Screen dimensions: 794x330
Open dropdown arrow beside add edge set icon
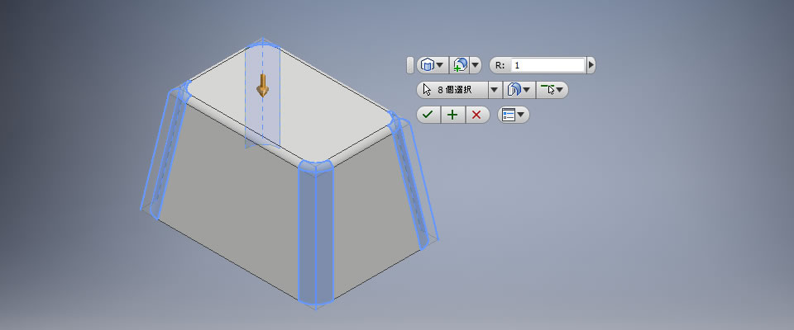[475, 64]
